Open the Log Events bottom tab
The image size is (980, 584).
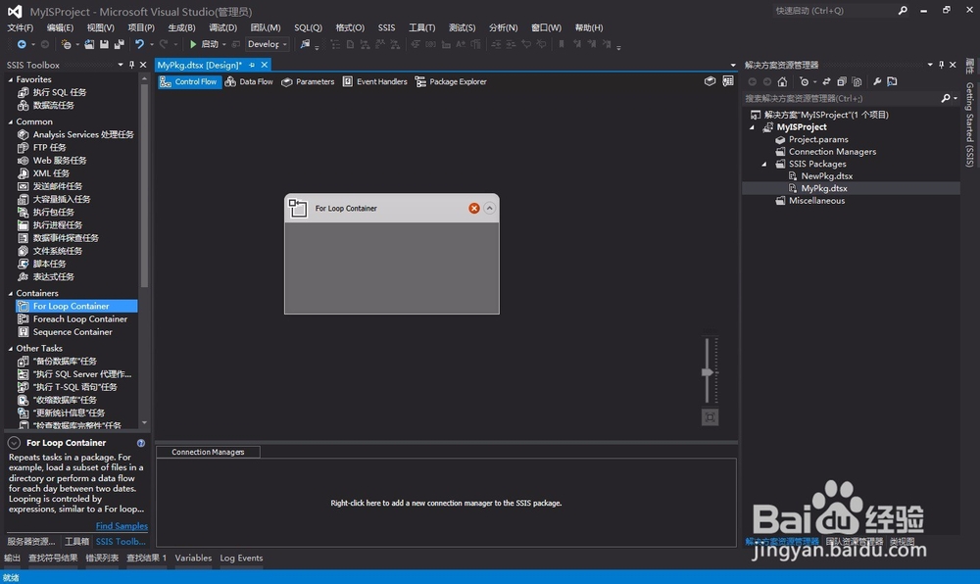click(241, 558)
